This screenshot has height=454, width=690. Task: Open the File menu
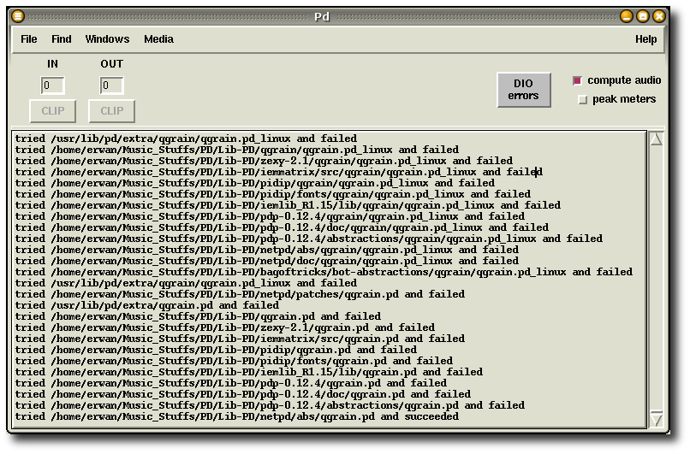(x=28, y=39)
